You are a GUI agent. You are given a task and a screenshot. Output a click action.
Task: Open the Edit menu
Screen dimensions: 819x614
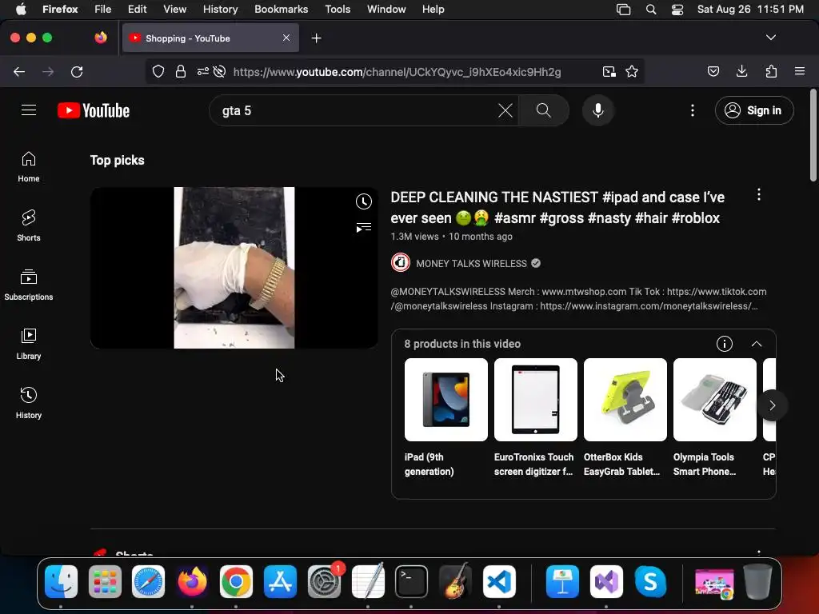(138, 10)
